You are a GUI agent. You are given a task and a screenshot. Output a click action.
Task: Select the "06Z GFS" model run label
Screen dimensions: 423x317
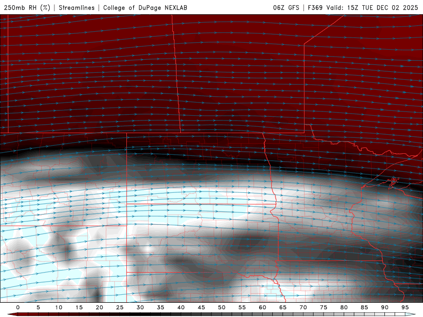[x=286, y=7]
